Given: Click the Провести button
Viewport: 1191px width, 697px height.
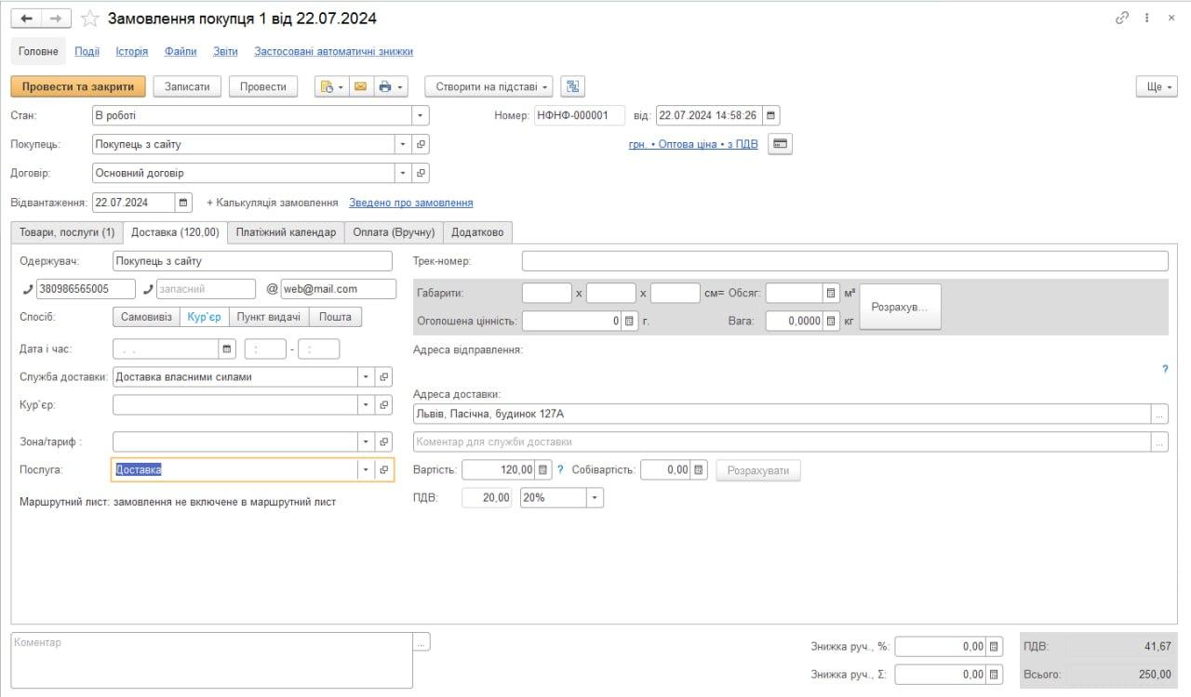Looking at the screenshot, I should (x=263, y=86).
